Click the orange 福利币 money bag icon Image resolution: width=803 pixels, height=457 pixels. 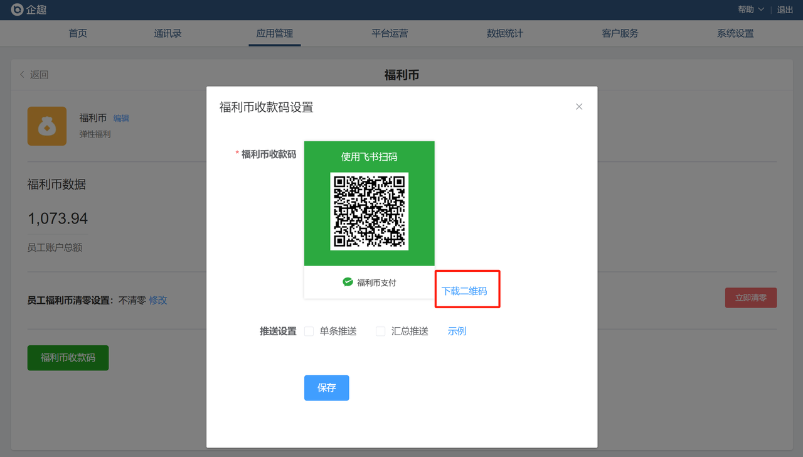coord(47,126)
